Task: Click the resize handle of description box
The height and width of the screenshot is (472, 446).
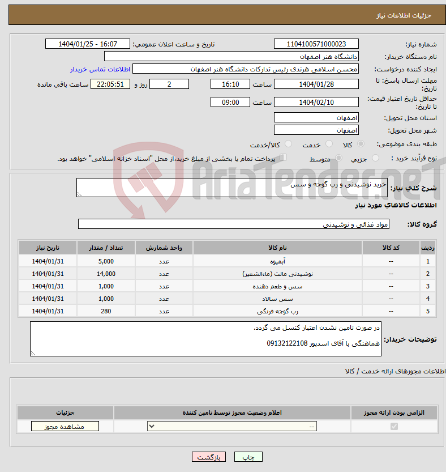Action: (x=79, y=194)
